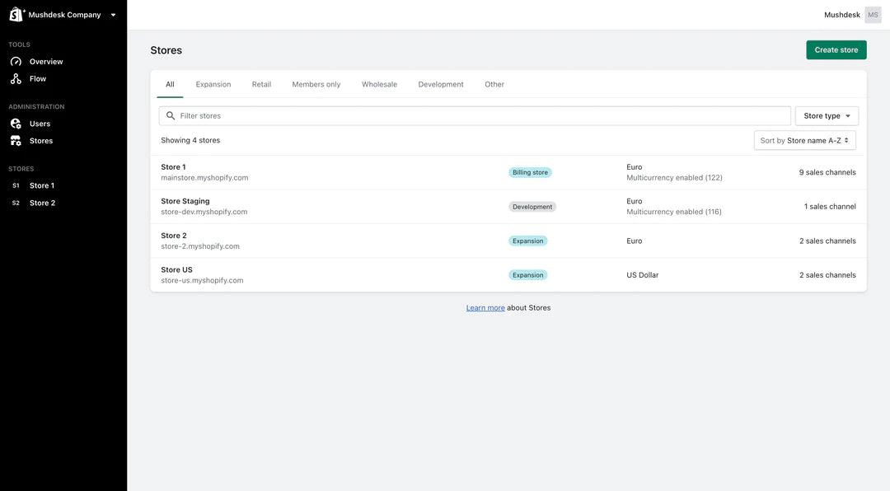
Task: Open the Store type filter dropdown
Action: point(827,116)
